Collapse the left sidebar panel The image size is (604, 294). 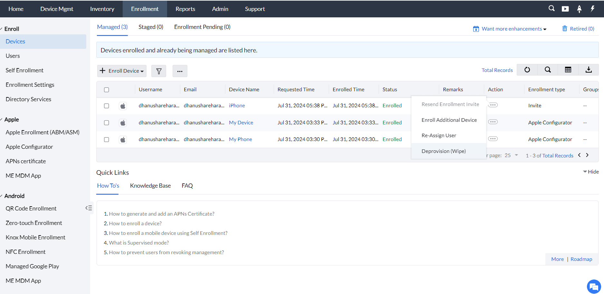pos(89,208)
